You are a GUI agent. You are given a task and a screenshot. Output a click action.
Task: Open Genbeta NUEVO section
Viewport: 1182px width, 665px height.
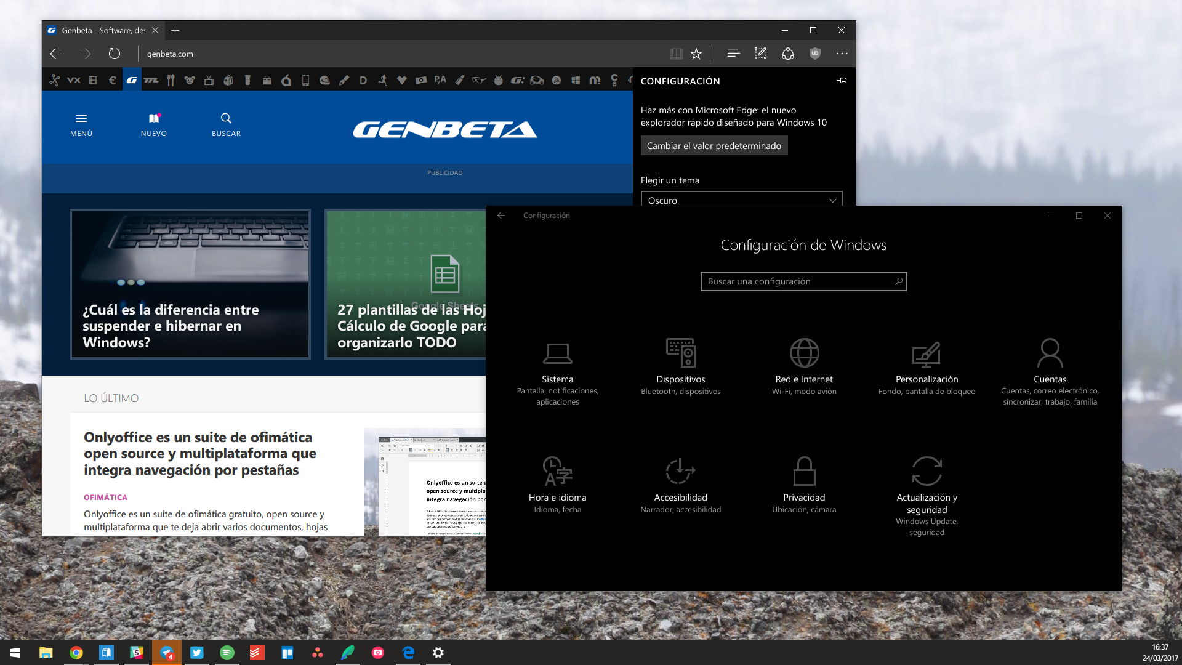click(154, 125)
